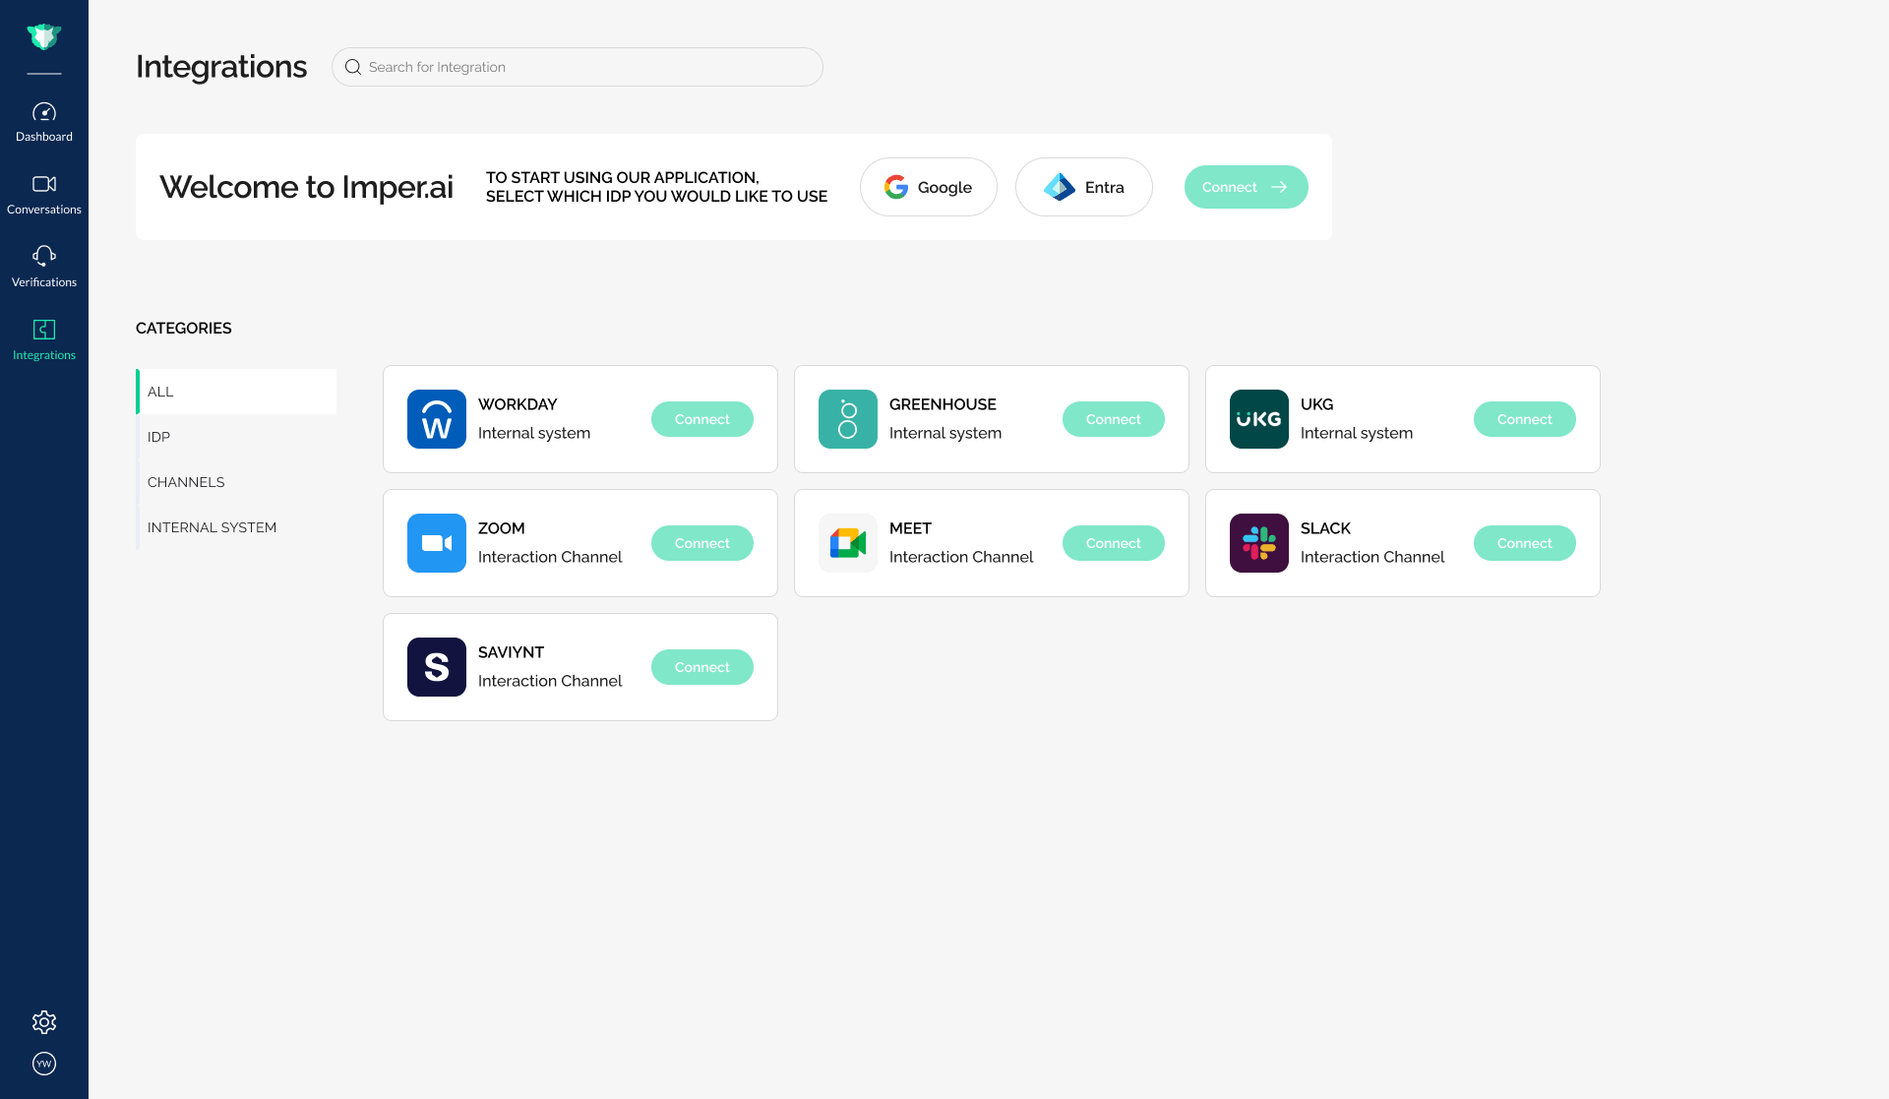The width and height of the screenshot is (1889, 1099).
Task: Select the Integrations sidebar icon
Action: (44, 338)
